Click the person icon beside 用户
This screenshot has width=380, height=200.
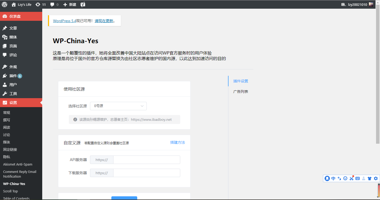(x=5, y=85)
